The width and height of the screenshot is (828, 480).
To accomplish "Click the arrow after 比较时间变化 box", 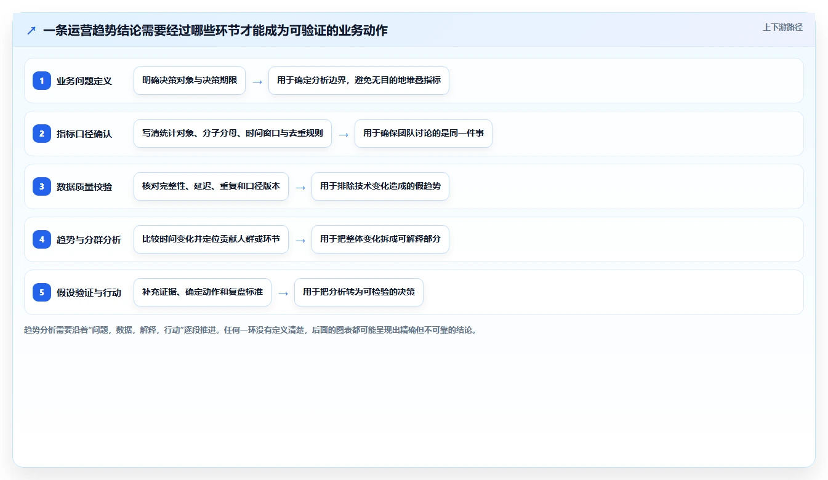I will click(x=300, y=240).
